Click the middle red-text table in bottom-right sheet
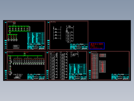 point(102,67)
